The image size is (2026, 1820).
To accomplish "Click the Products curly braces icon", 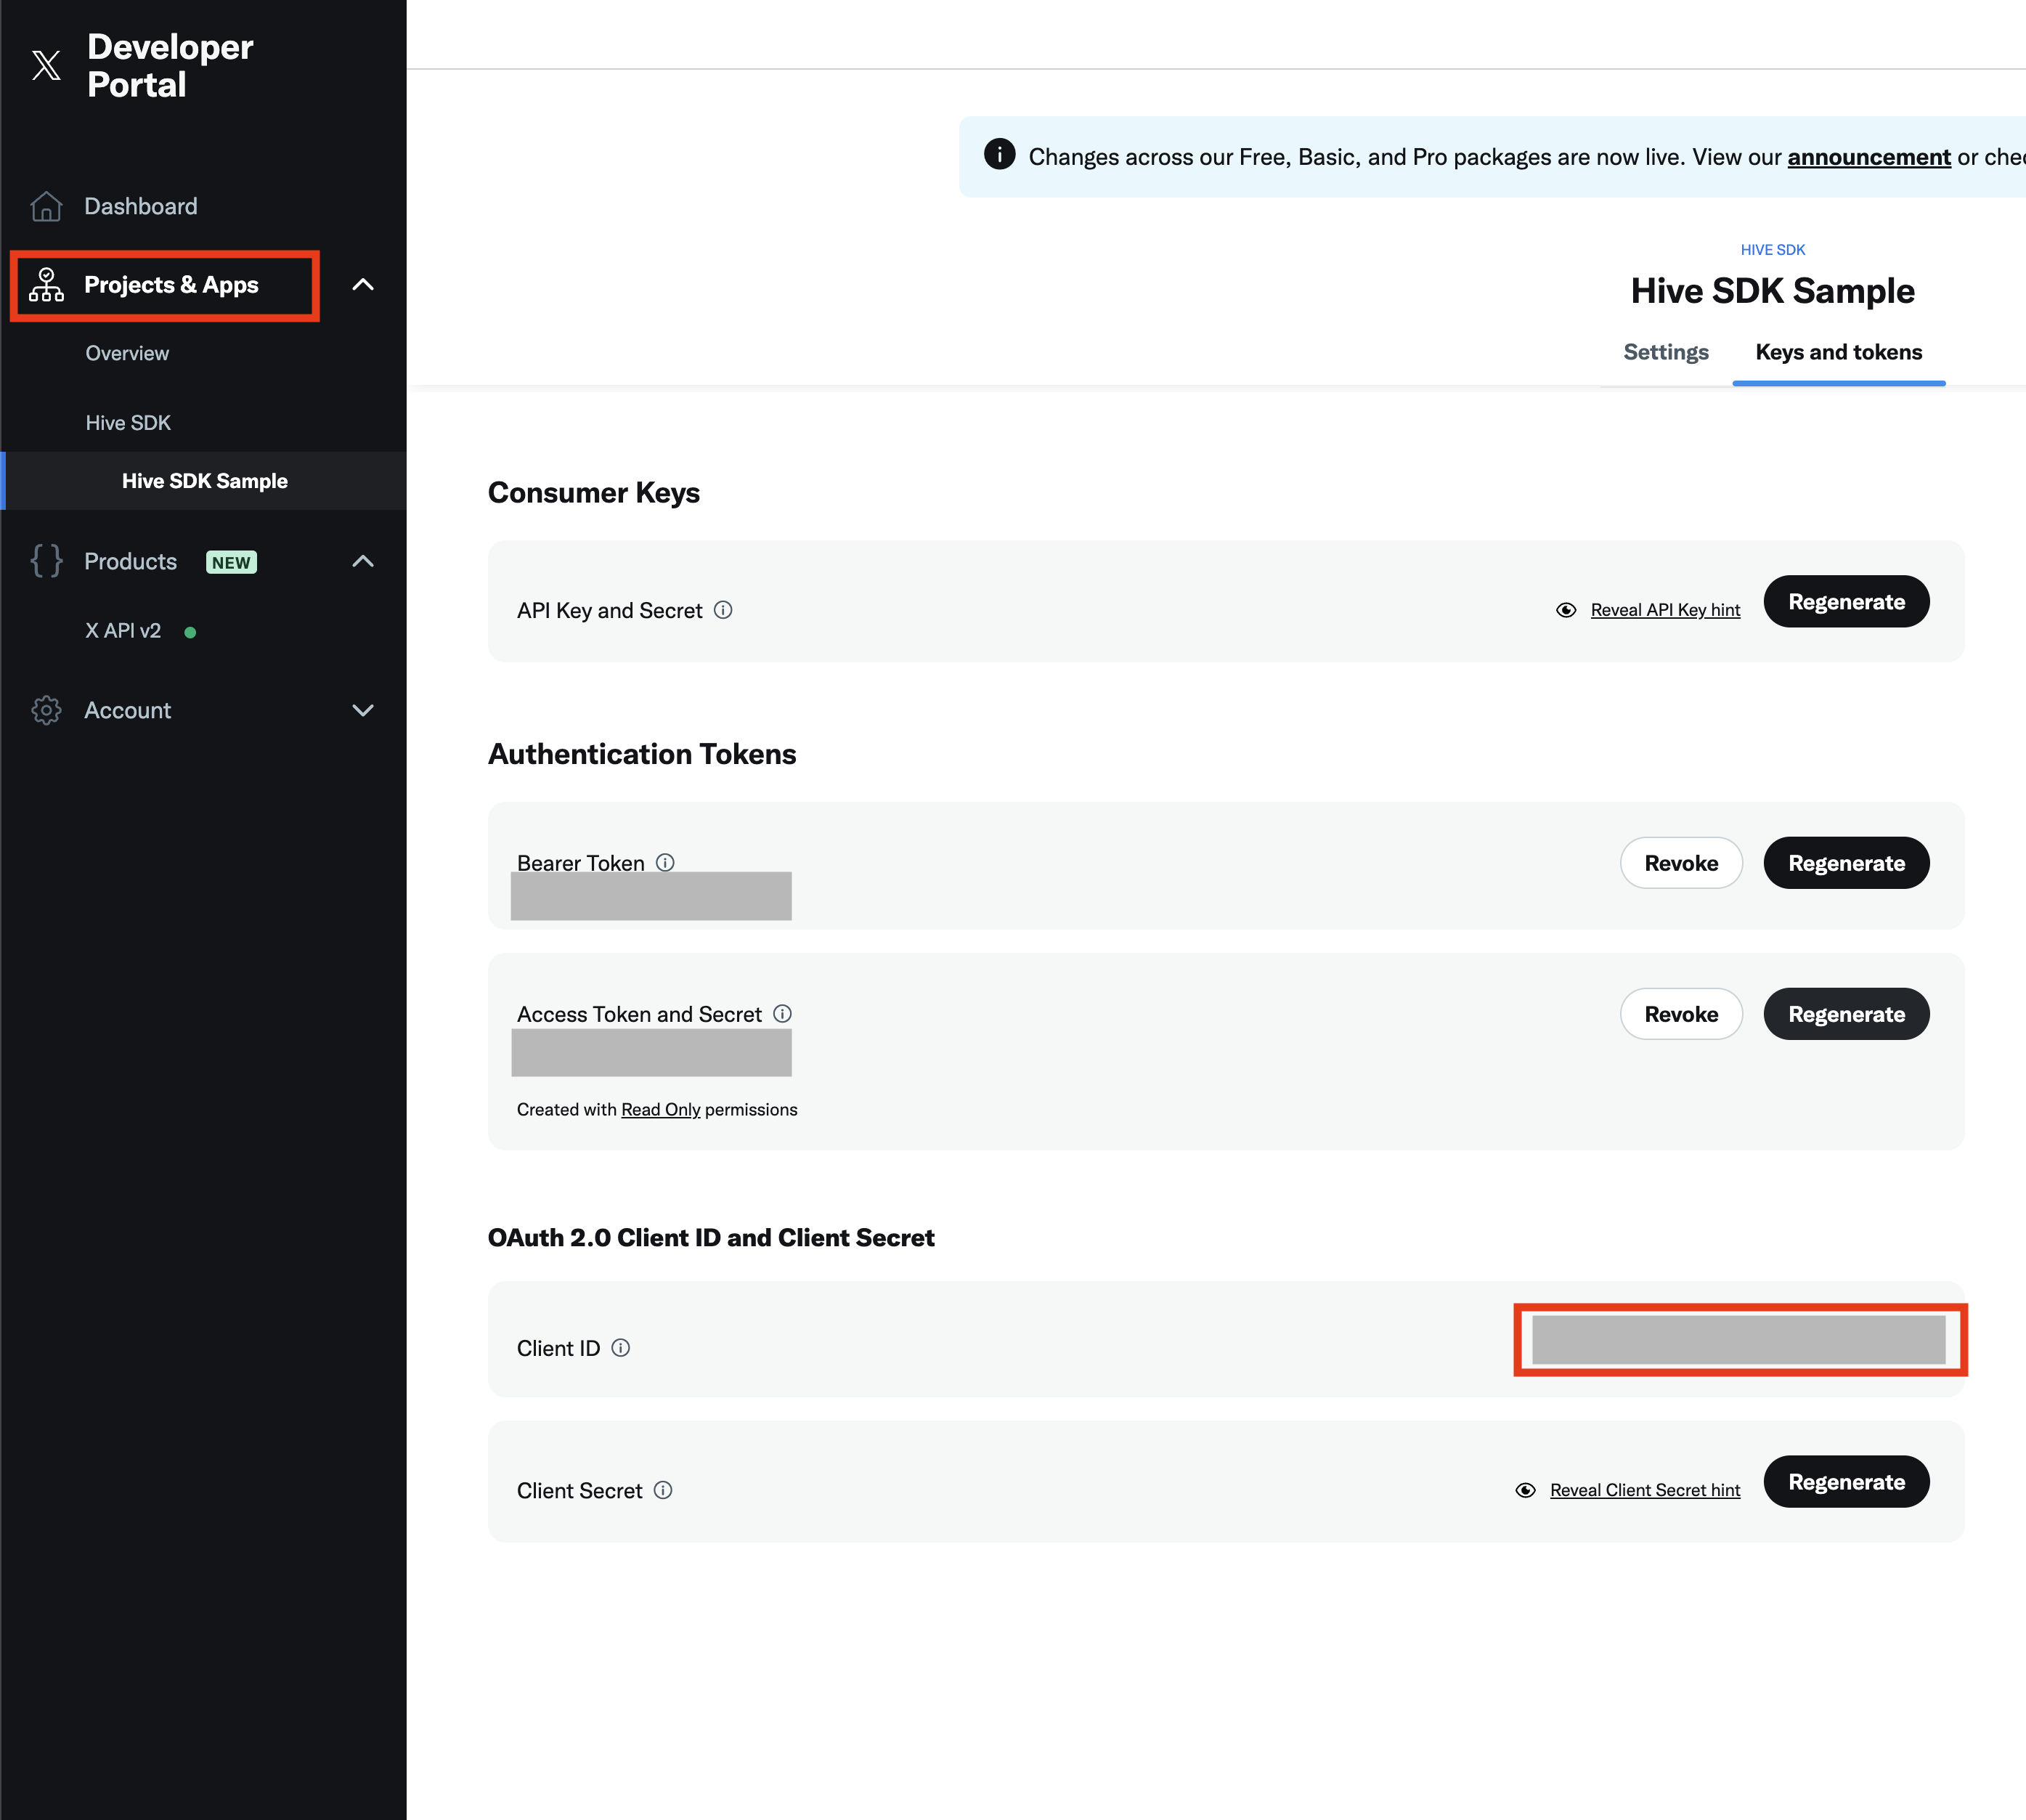I will [x=46, y=561].
